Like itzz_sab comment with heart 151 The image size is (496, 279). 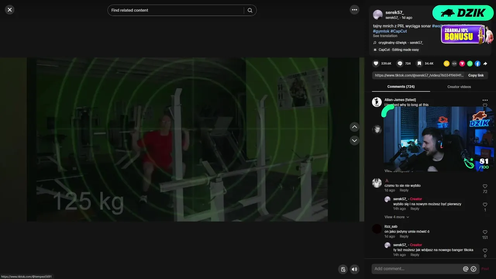click(485, 232)
